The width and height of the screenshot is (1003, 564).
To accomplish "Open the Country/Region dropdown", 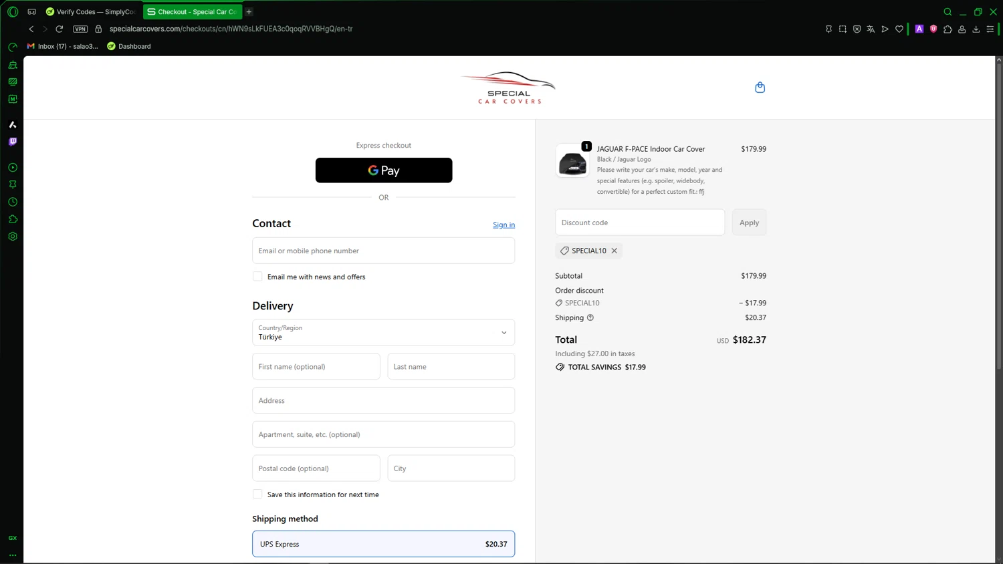I will coord(384,332).
